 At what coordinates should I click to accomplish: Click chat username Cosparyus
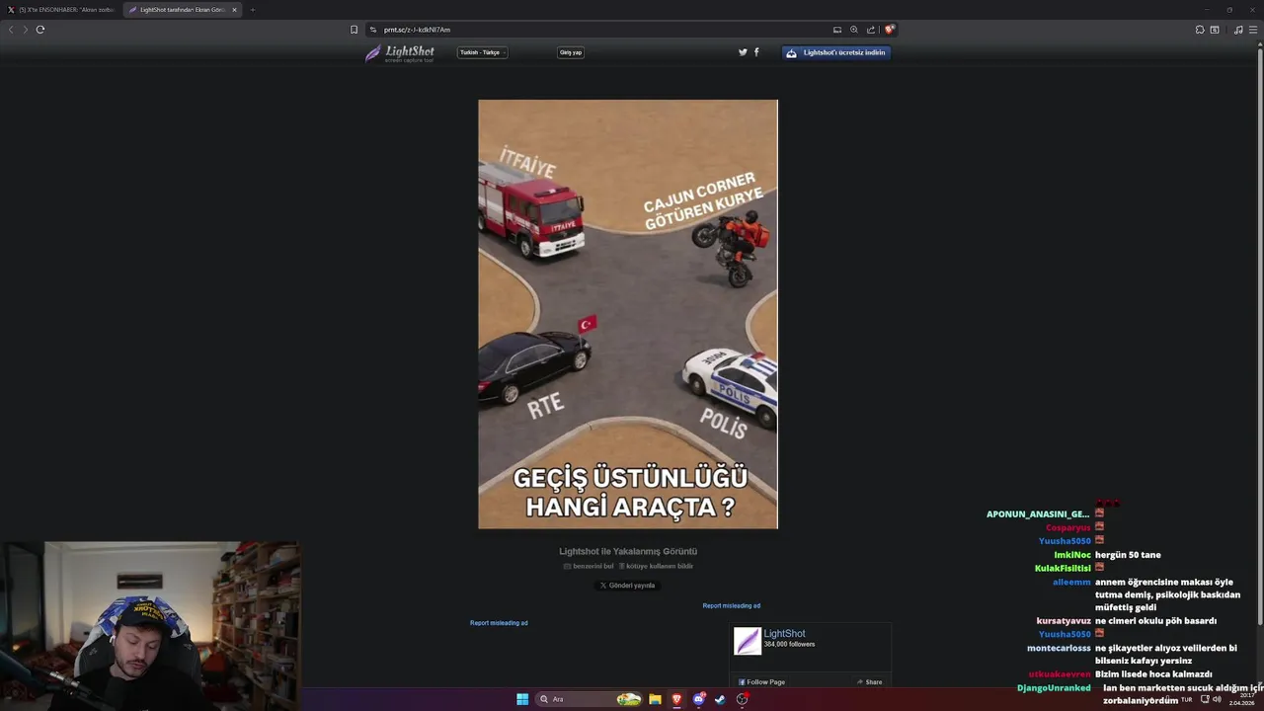1067,528
